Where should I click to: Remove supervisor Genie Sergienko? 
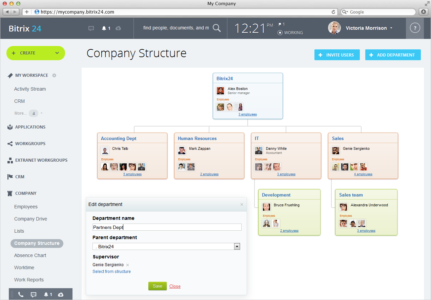point(128,265)
